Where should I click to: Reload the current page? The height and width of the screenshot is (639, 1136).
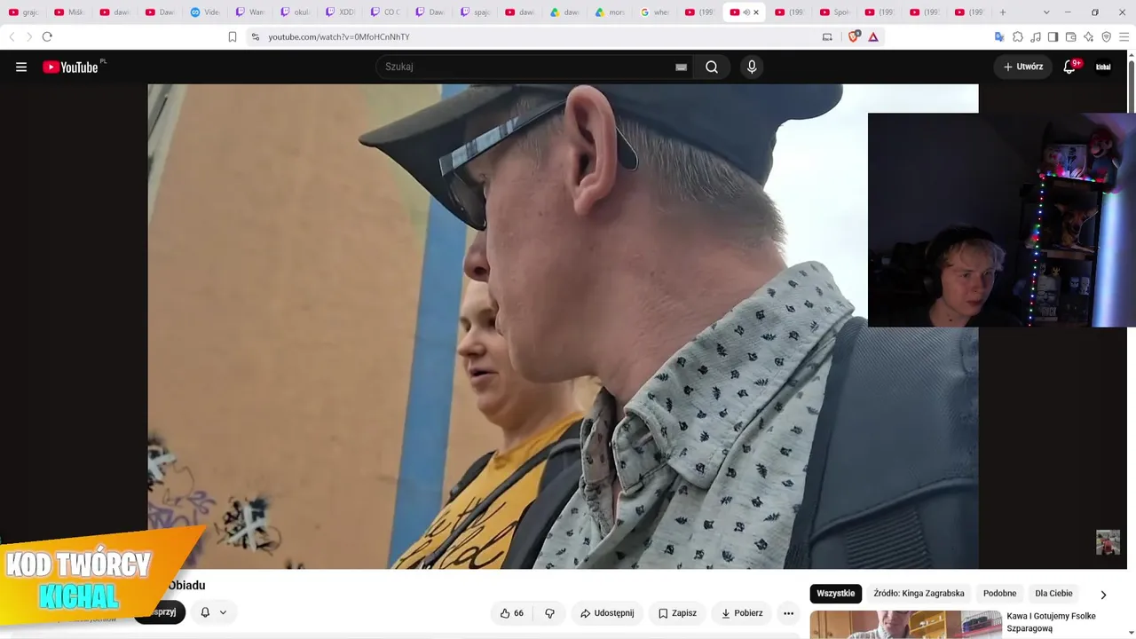tap(47, 36)
